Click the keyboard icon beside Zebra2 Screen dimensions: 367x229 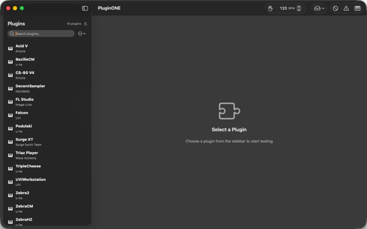10,195
